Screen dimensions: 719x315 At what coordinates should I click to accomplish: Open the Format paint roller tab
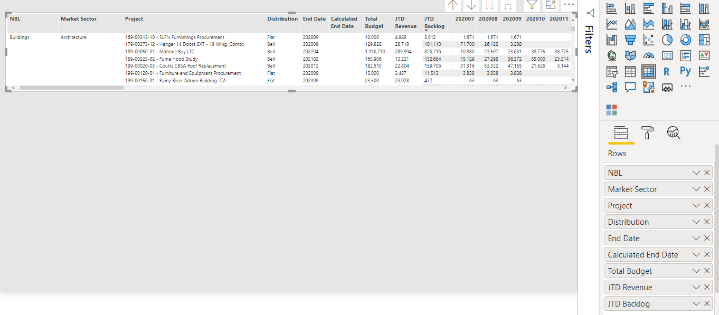coord(647,132)
